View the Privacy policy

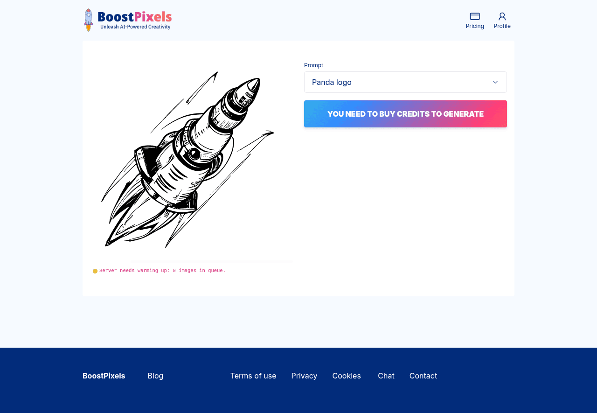click(304, 375)
